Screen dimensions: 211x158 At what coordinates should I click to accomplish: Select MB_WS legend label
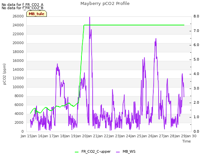coord(129,151)
